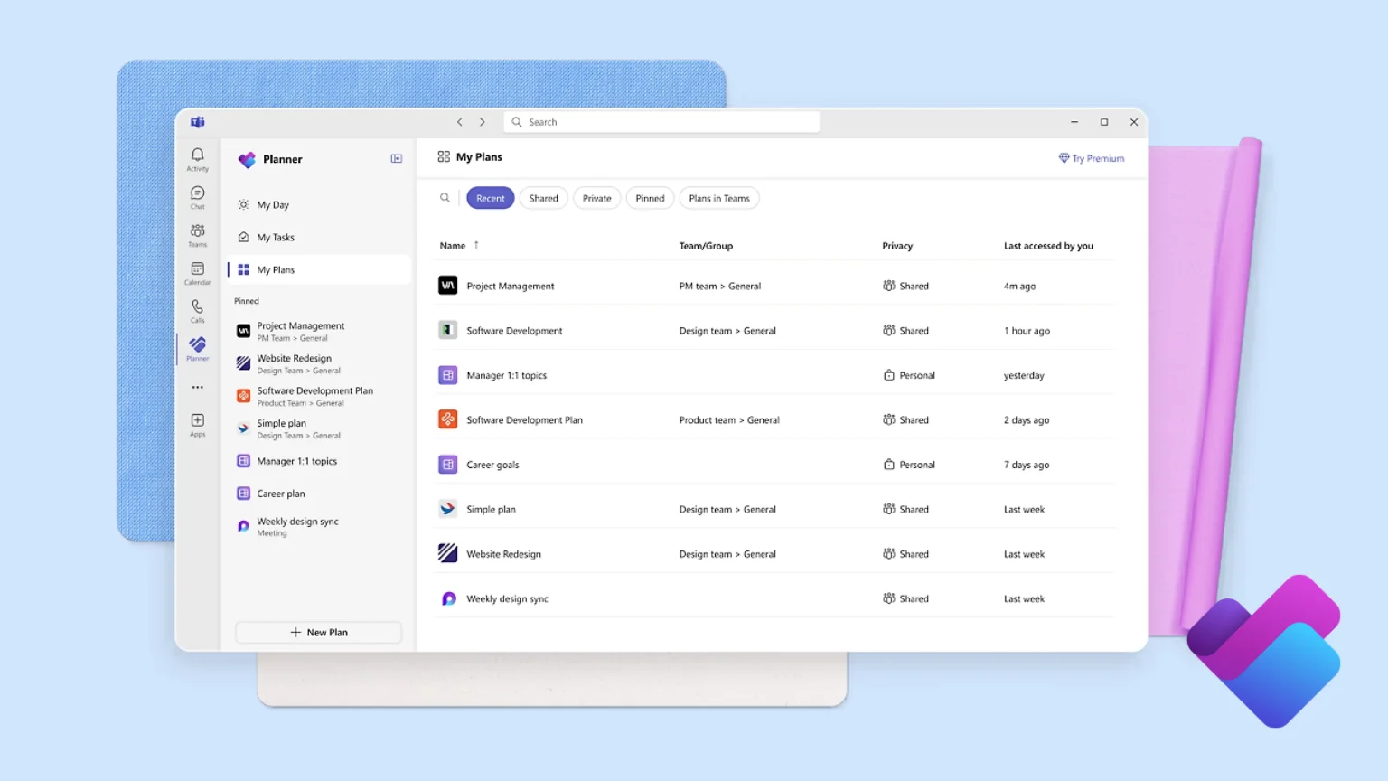Create a New Plan

tap(319, 632)
